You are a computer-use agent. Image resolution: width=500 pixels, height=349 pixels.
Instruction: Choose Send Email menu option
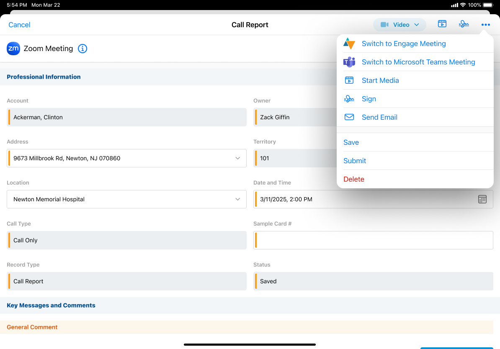pyautogui.click(x=379, y=117)
